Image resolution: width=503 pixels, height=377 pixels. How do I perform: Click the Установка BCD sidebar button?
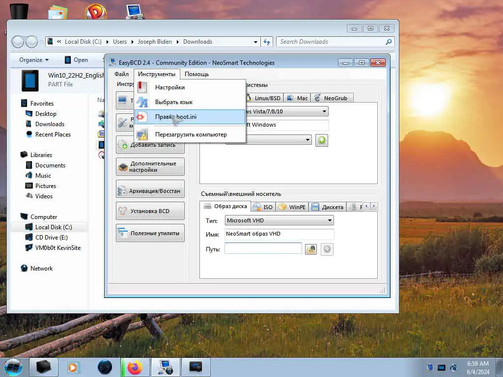(x=150, y=211)
